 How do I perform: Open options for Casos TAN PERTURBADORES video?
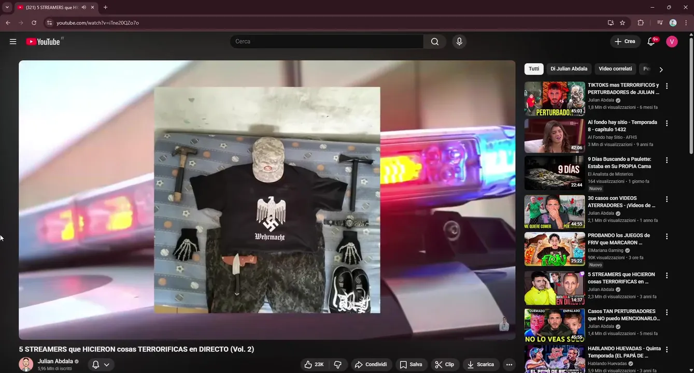[667, 312]
